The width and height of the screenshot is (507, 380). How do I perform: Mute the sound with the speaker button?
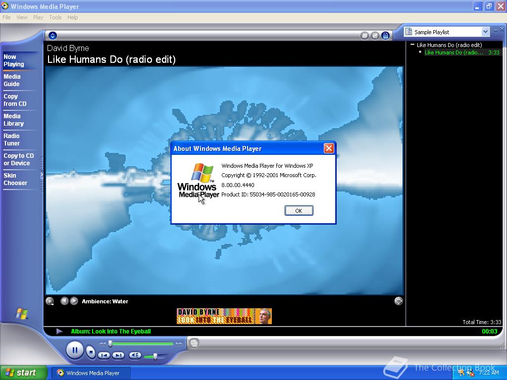(135, 355)
